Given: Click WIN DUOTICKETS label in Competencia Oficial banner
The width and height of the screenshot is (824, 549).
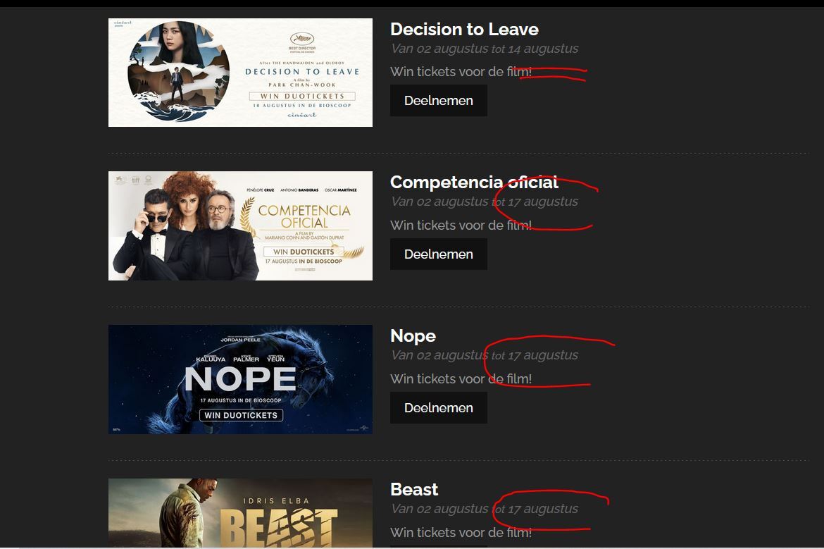Looking at the screenshot, I should (x=304, y=252).
